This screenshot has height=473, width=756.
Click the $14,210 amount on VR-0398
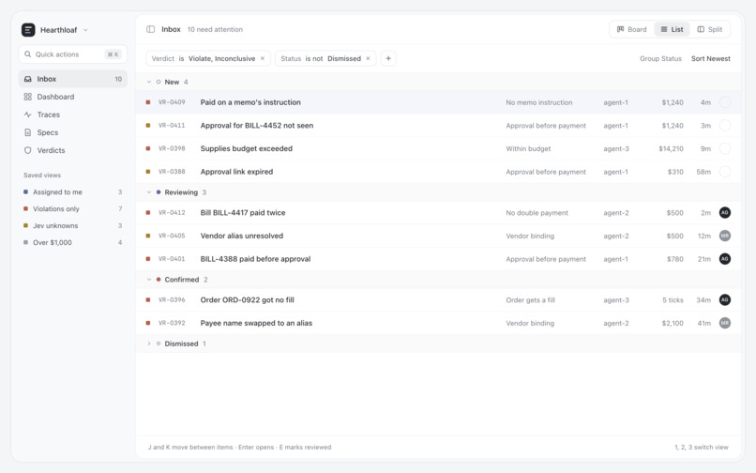(x=671, y=148)
